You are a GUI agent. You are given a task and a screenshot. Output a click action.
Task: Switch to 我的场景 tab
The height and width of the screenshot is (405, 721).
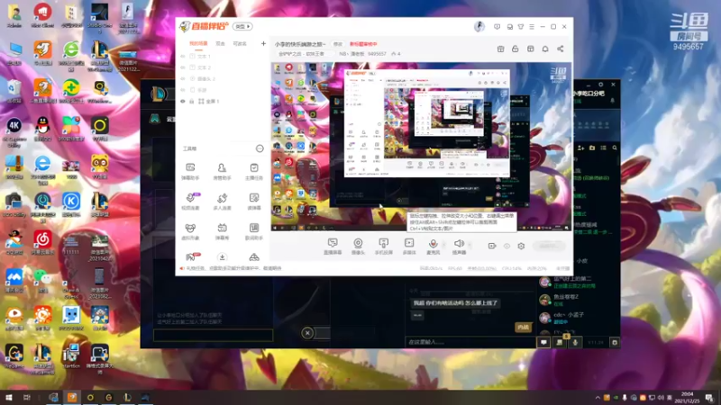point(198,43)
